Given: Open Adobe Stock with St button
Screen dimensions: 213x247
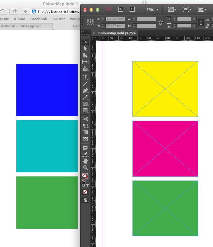Looking at the screenshot, I should [132, 9].
